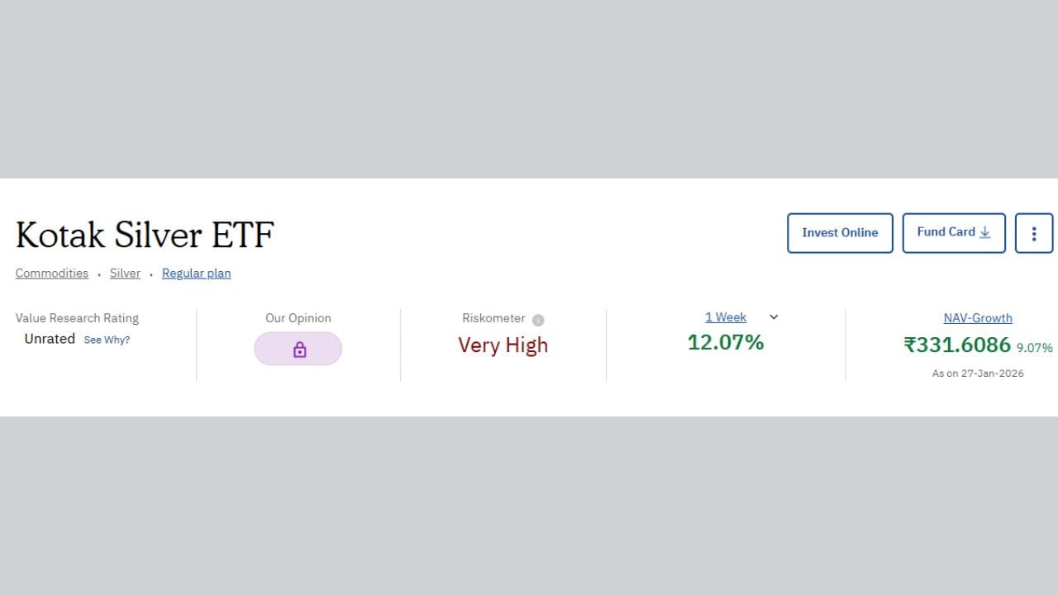Open the kebab menu beside Fund Card

1033,233
